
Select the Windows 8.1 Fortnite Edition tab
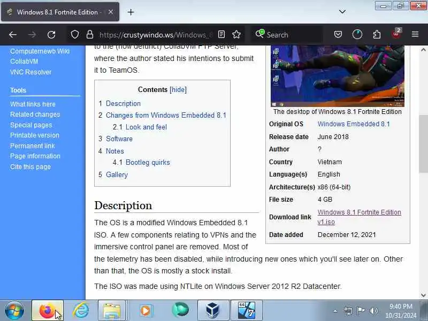click(60, 12)
